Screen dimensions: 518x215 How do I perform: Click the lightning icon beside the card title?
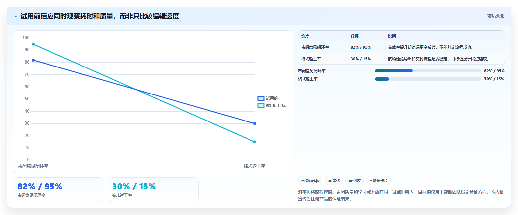pyautogui.click(x=16, y=16)
